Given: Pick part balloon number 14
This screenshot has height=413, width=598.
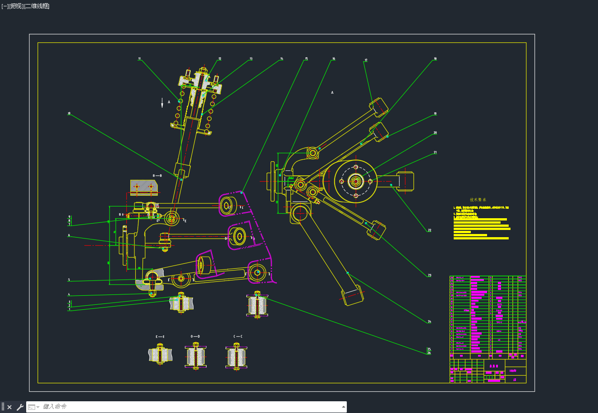Looking at the screenshot, I should [281, 59].
